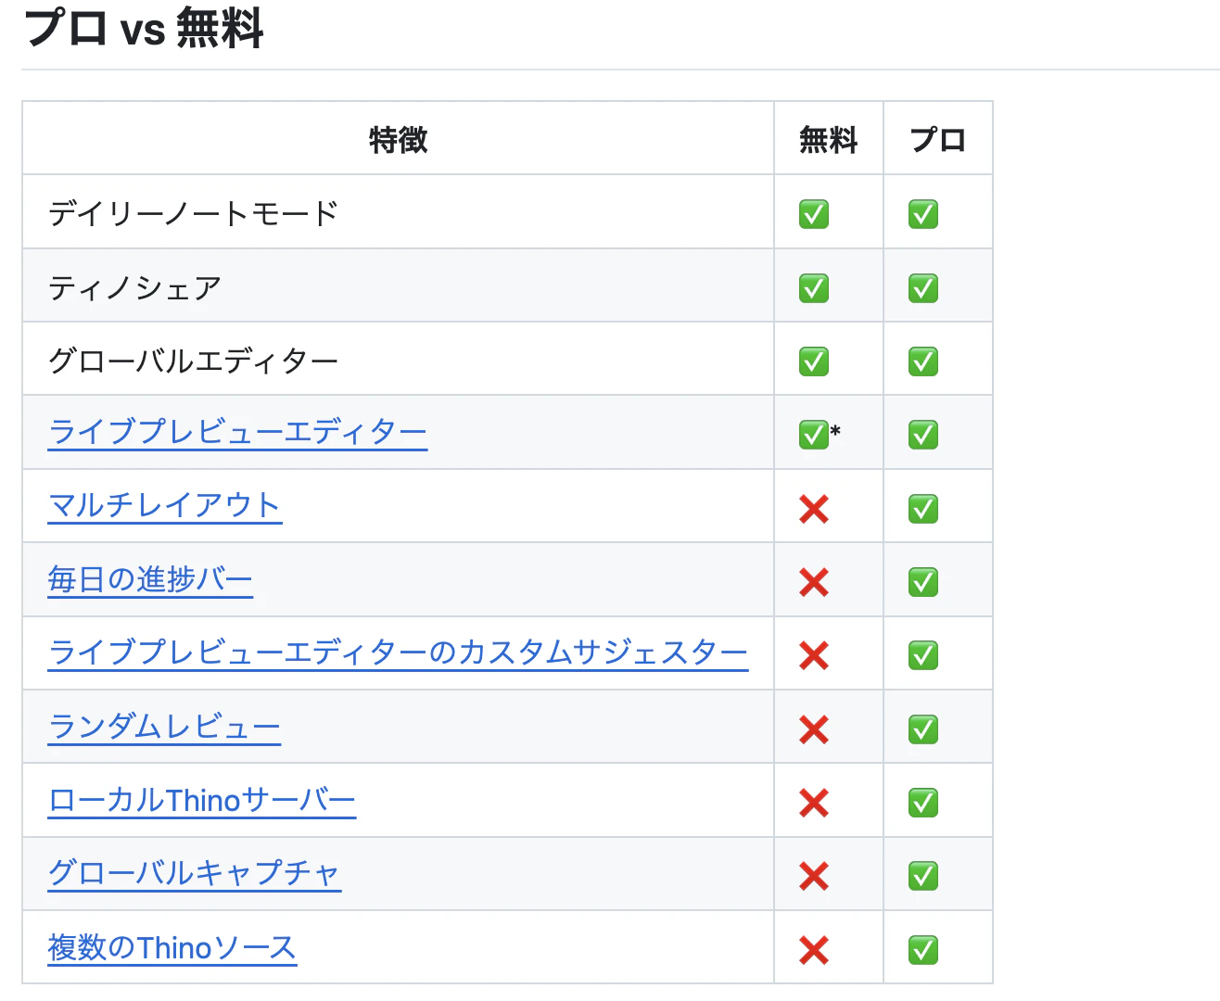Click the プロ vs 無料 heading

coord(144,27)
